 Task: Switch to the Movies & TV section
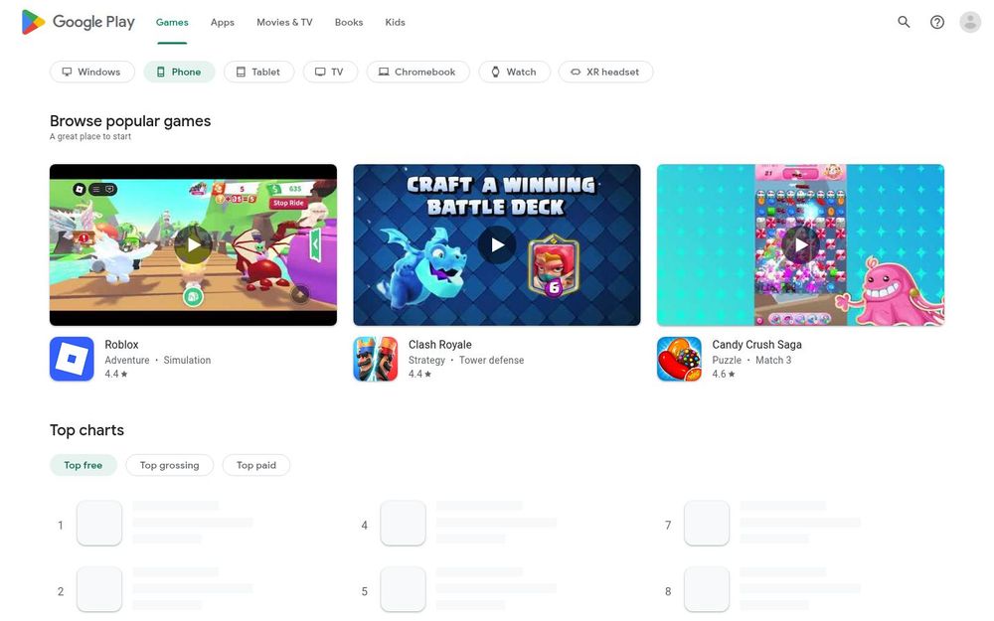tap(283, 21)
